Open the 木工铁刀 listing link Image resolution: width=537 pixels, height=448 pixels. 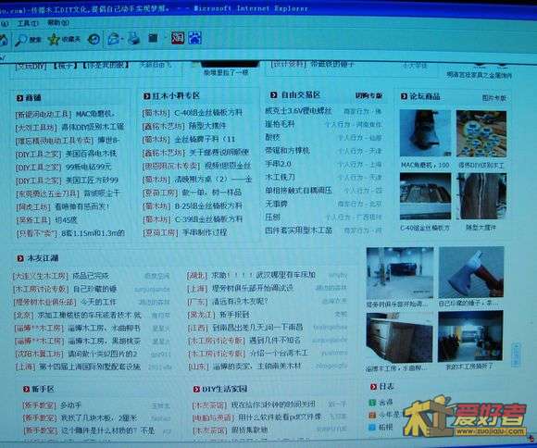click(x=280, y=177)
